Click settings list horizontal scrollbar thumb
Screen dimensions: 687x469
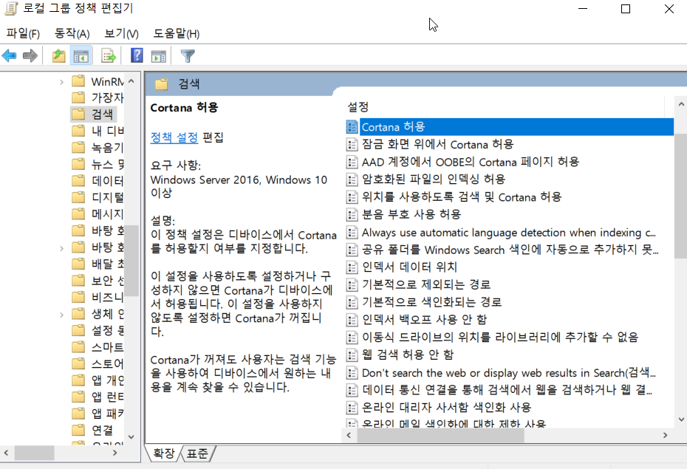pos(441,435)
